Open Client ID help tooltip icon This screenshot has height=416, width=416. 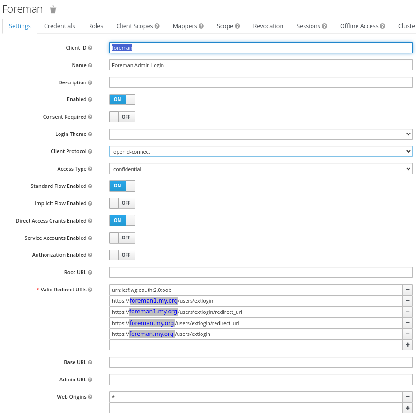pos(90,48)
